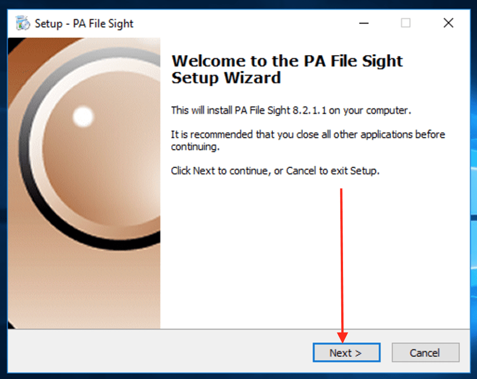
Task: Click the gray footer bar left of Next
Action: click(158, 352)
